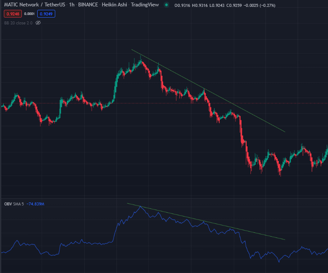
Task: Select the green trendline on price chart
Action: click(x=208, y=91)
